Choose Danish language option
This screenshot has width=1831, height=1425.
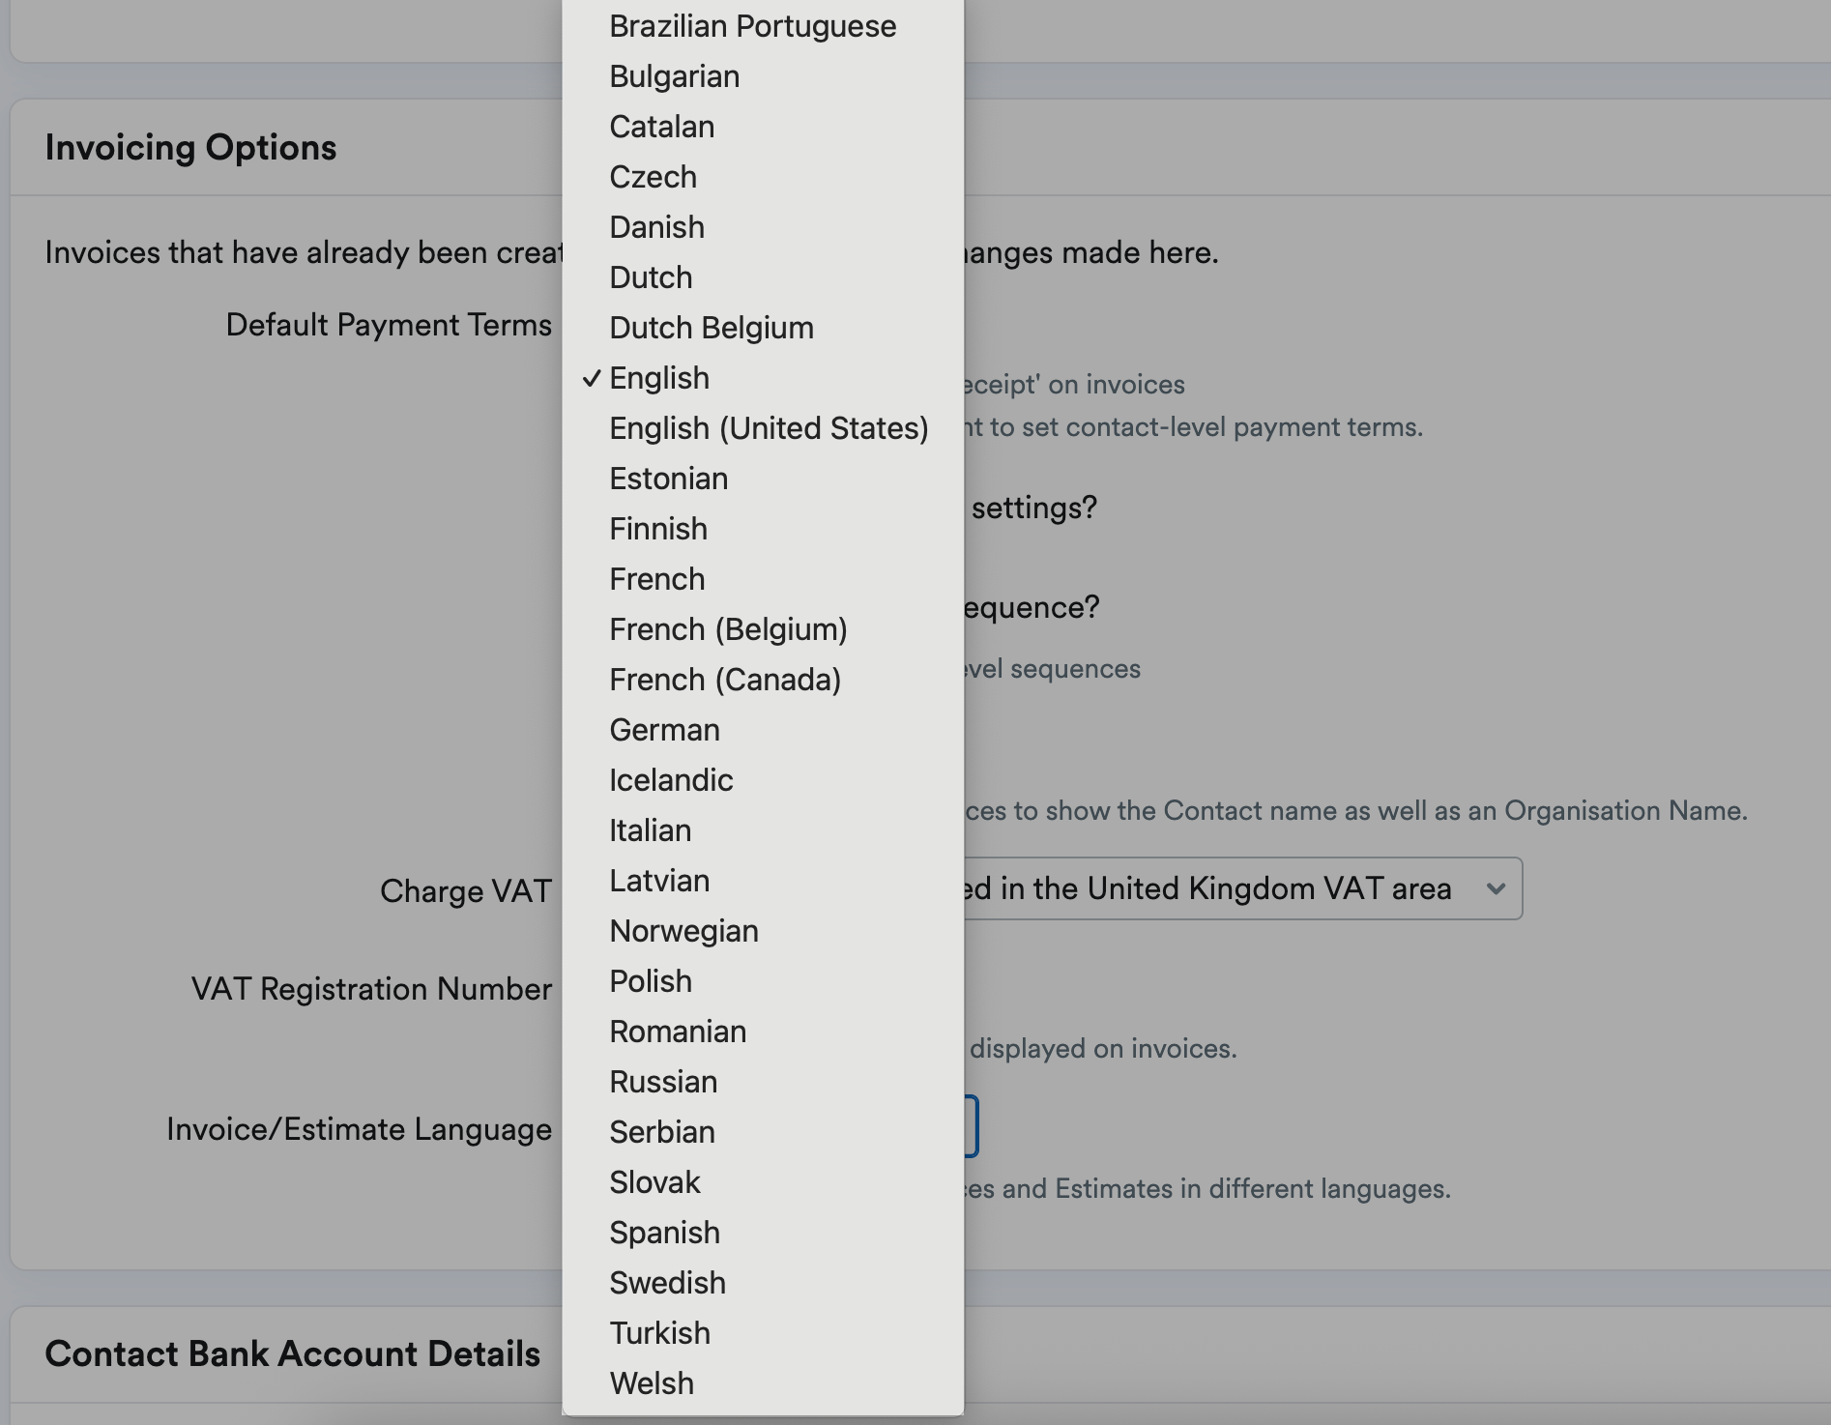763,227
